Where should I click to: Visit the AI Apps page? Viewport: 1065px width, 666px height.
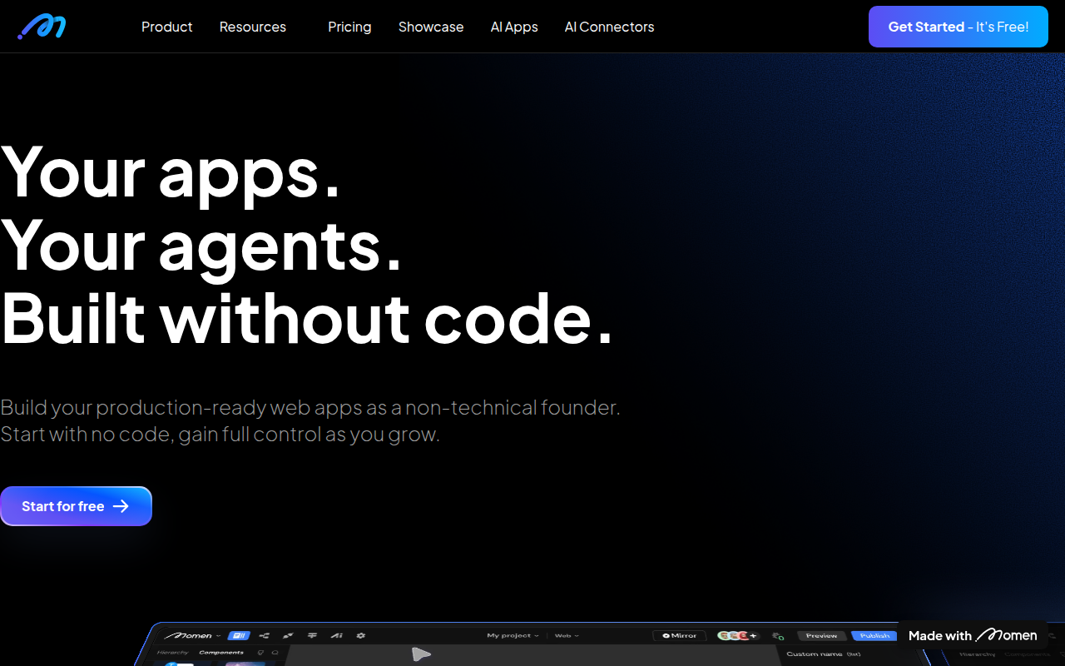[514, 27]
